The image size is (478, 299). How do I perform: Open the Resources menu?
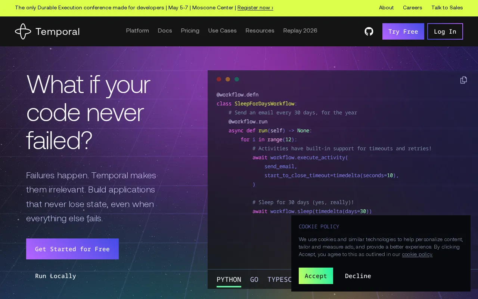pyautogui.click(x=260, y=31)
